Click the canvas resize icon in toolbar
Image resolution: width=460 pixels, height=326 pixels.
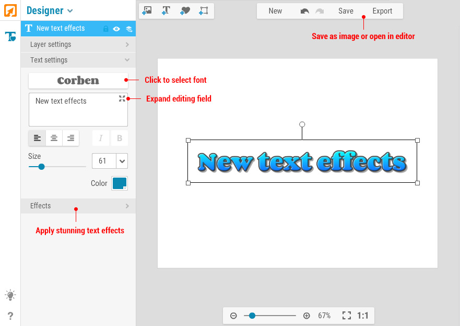pos(204,10)
